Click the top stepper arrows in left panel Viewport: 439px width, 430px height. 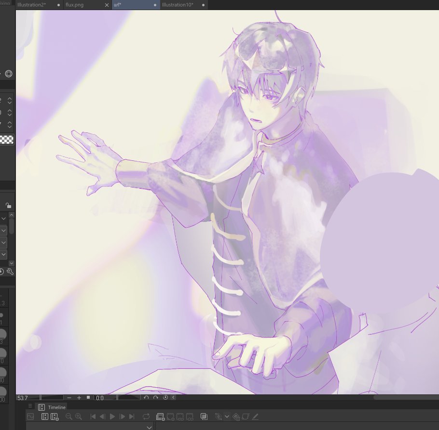pos(10,101)
